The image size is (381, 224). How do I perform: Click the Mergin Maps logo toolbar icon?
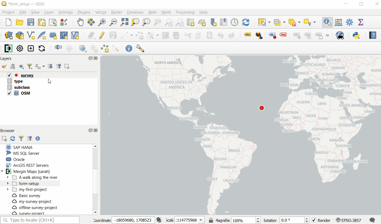click(x=9, y=48)
